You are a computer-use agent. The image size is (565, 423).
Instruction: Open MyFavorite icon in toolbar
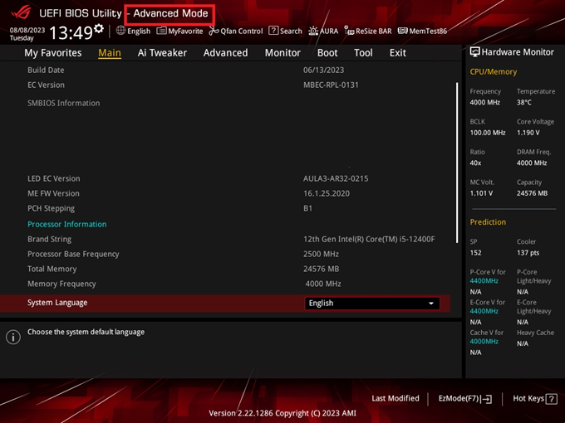(x=161, y=31)
